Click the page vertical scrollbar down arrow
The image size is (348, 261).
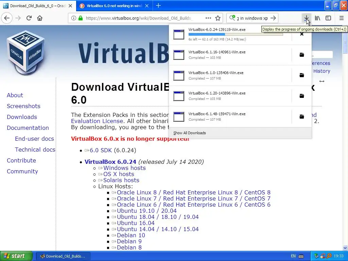[345, 248]
